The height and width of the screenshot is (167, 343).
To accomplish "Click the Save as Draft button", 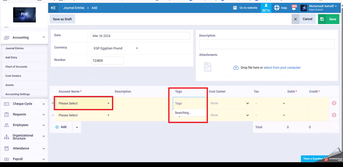I will click(62, 19).
